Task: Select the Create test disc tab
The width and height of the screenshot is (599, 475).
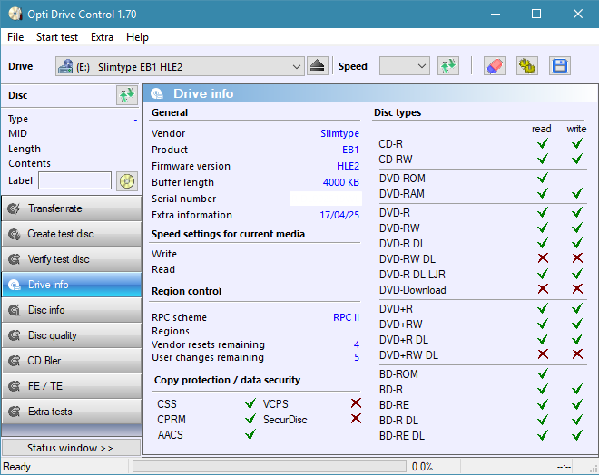Action: 72,234
